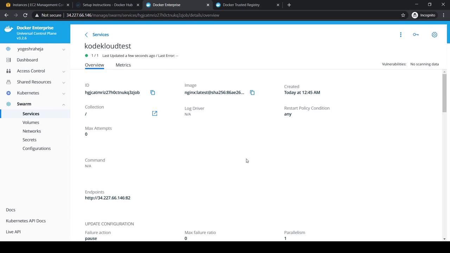Copy the nginx image name

coord(252,92)
